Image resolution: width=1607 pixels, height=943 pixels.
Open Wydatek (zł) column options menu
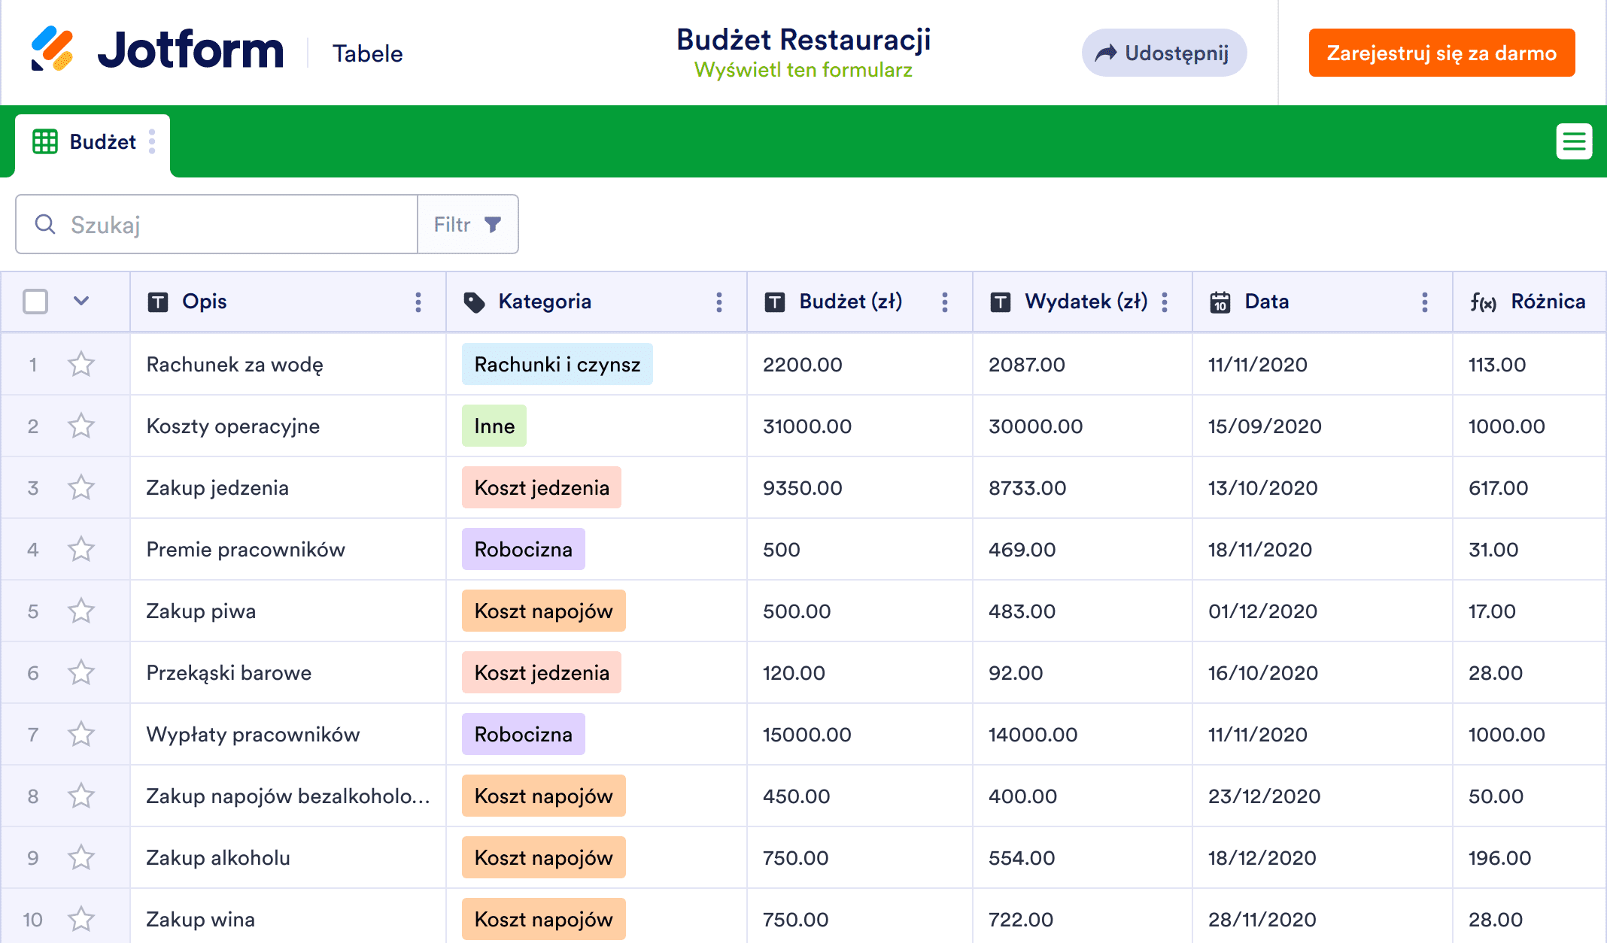[x=1165, y=302]
